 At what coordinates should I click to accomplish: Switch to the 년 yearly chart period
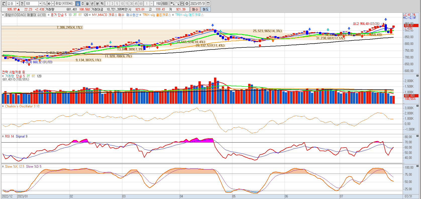[92, 4]
